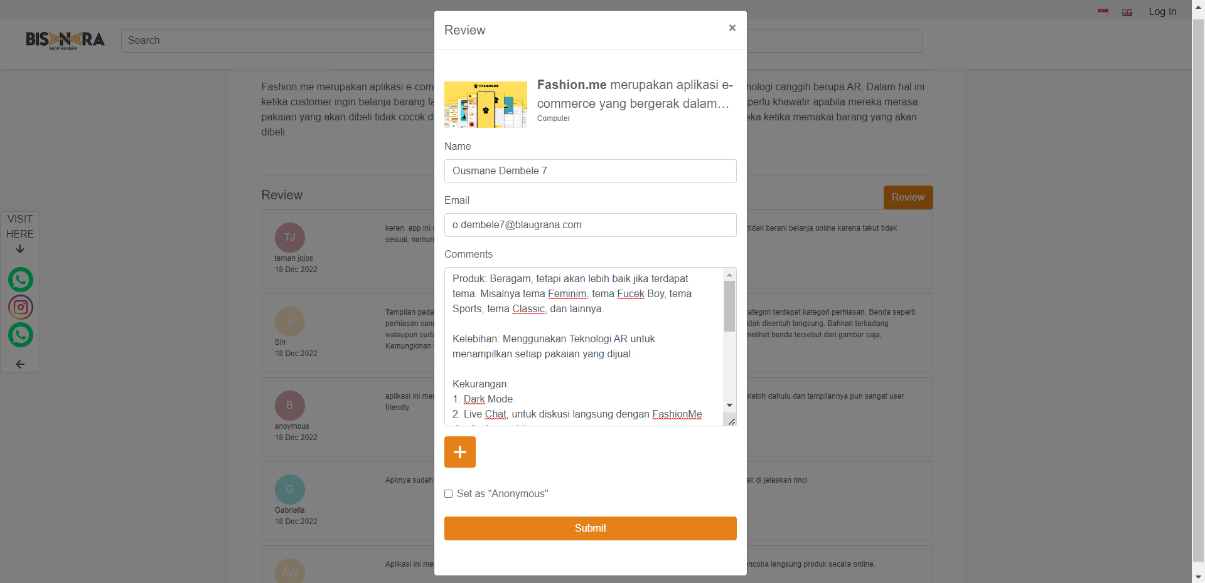Close the Review dialog with the X
Image resolution: width=1205 pixels, height=583 pixels.
(732, 28)
